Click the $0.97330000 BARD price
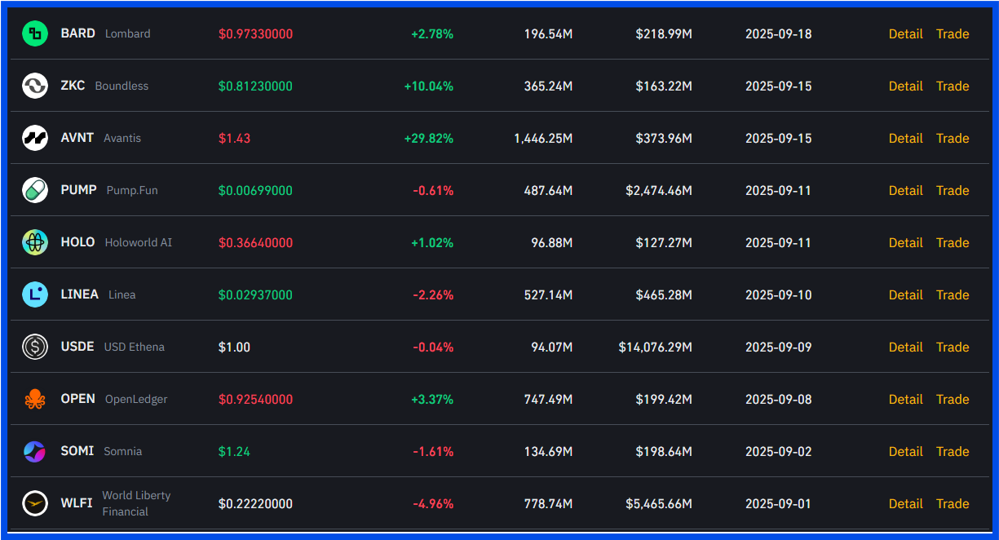 point(255,34)
